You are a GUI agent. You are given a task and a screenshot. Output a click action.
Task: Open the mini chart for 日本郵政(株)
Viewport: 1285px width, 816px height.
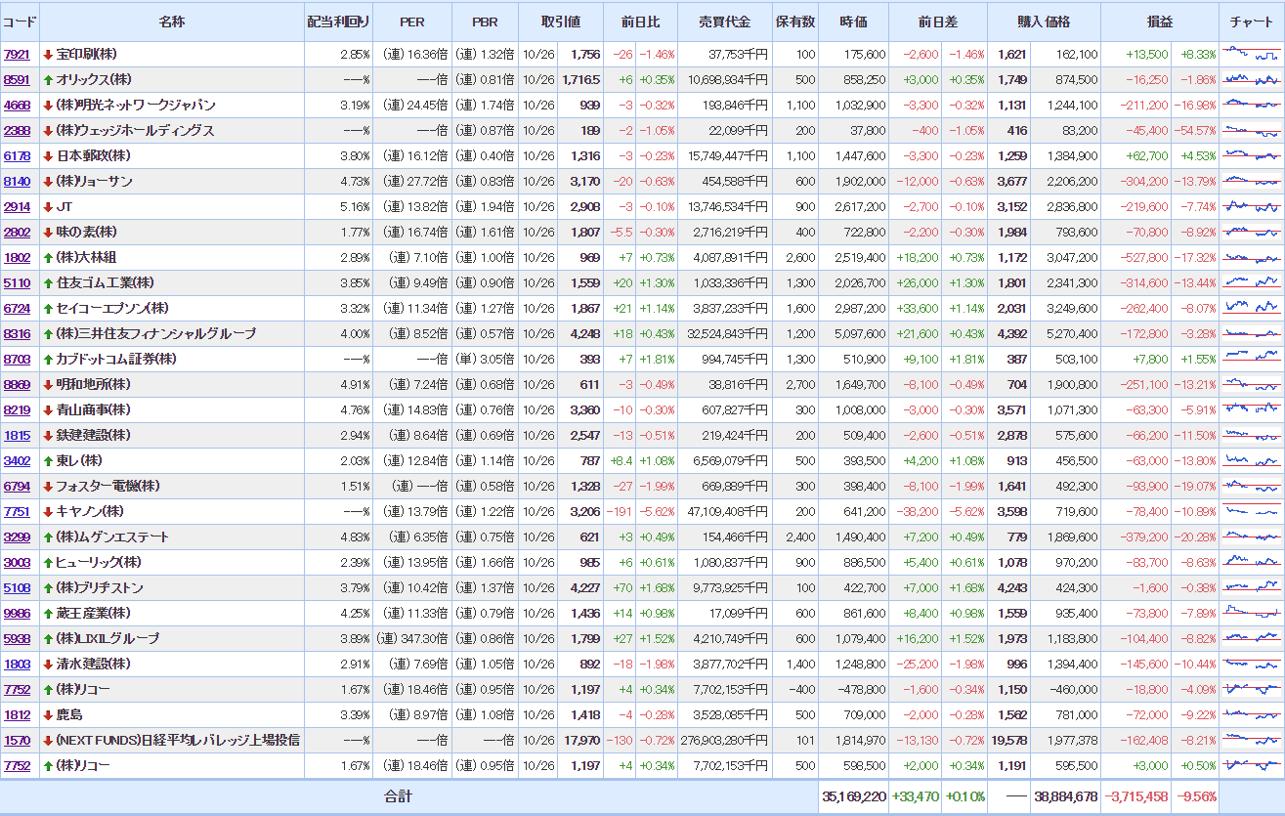pos(1251,155)
